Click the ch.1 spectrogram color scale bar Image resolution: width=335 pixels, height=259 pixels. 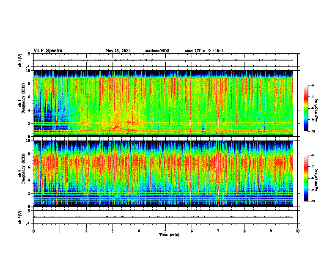pos(306,108)
